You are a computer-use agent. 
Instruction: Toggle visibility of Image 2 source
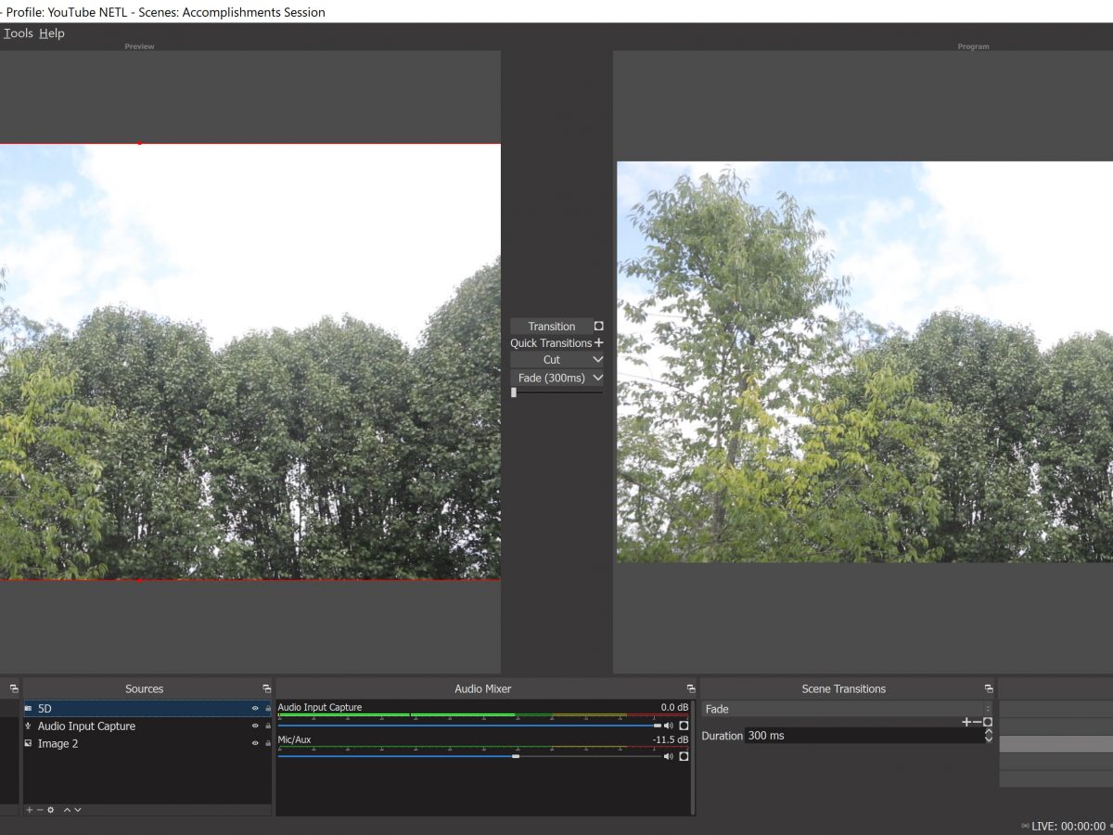(x=255, y=743)
